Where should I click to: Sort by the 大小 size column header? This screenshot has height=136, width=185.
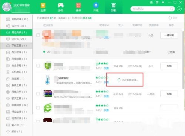coord(121,25)
